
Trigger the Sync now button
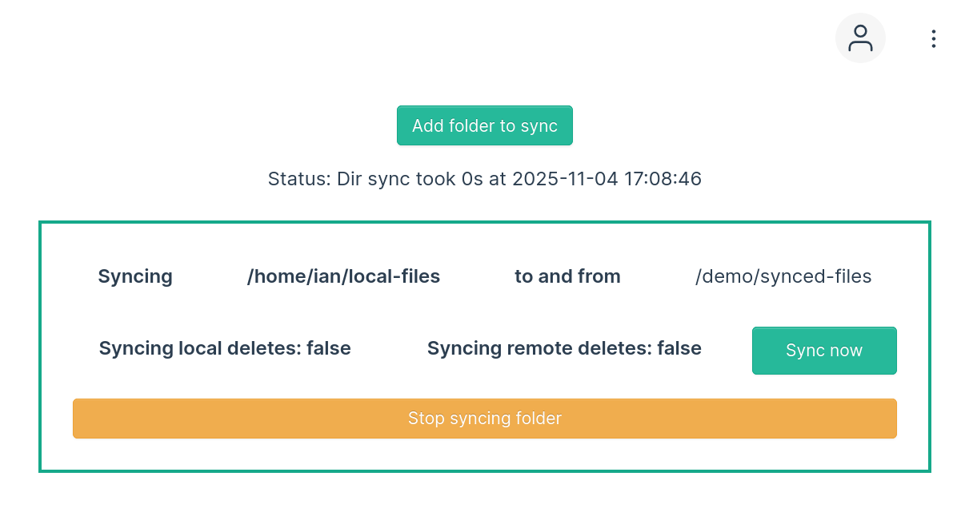[823, 351]
